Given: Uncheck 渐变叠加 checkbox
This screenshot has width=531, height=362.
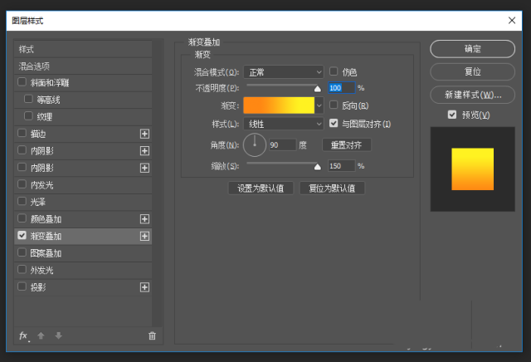Looking at the screenshot, I should (x=22, y=235).
